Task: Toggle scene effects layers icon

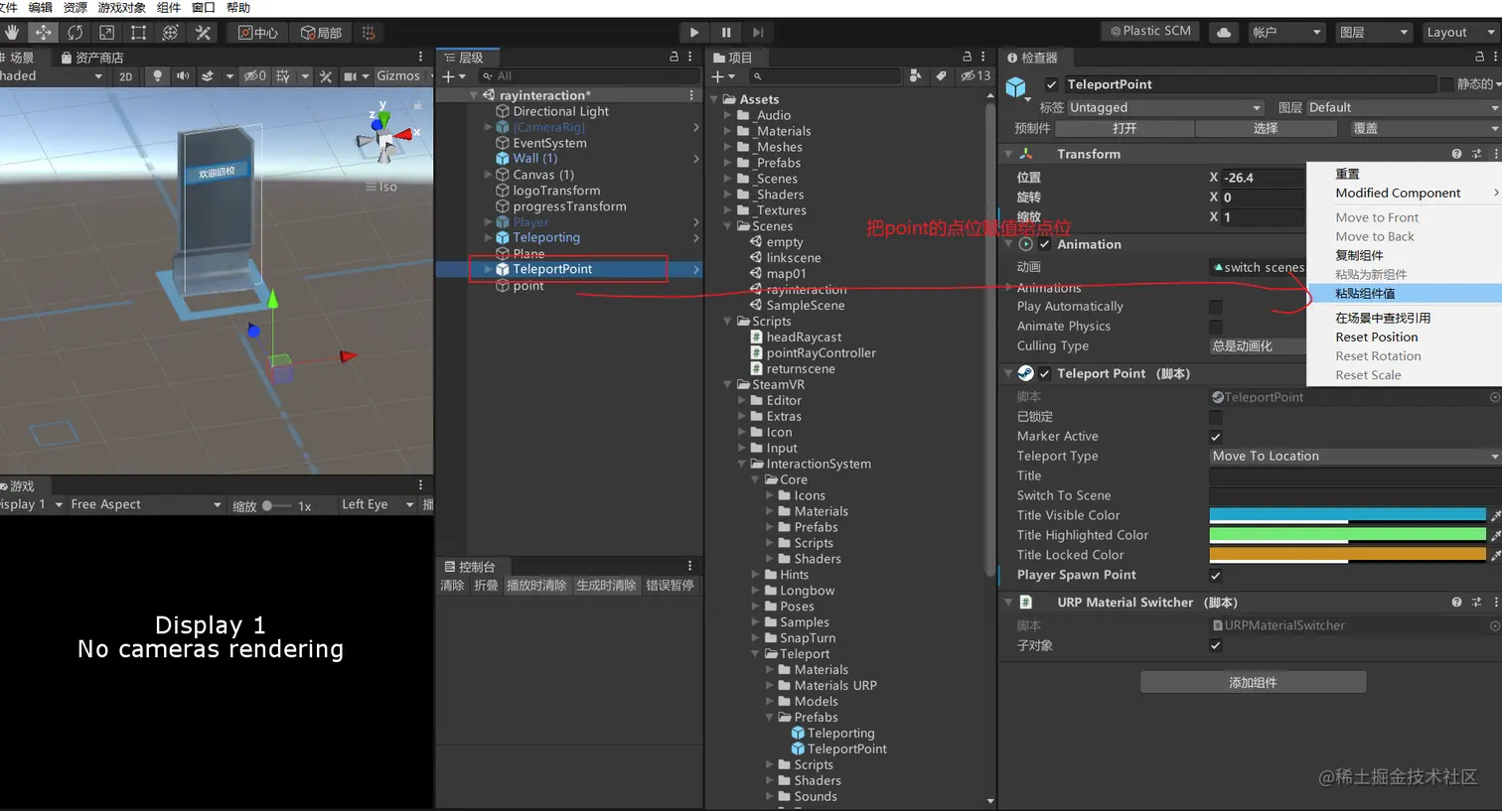Action: coord(208,76)
